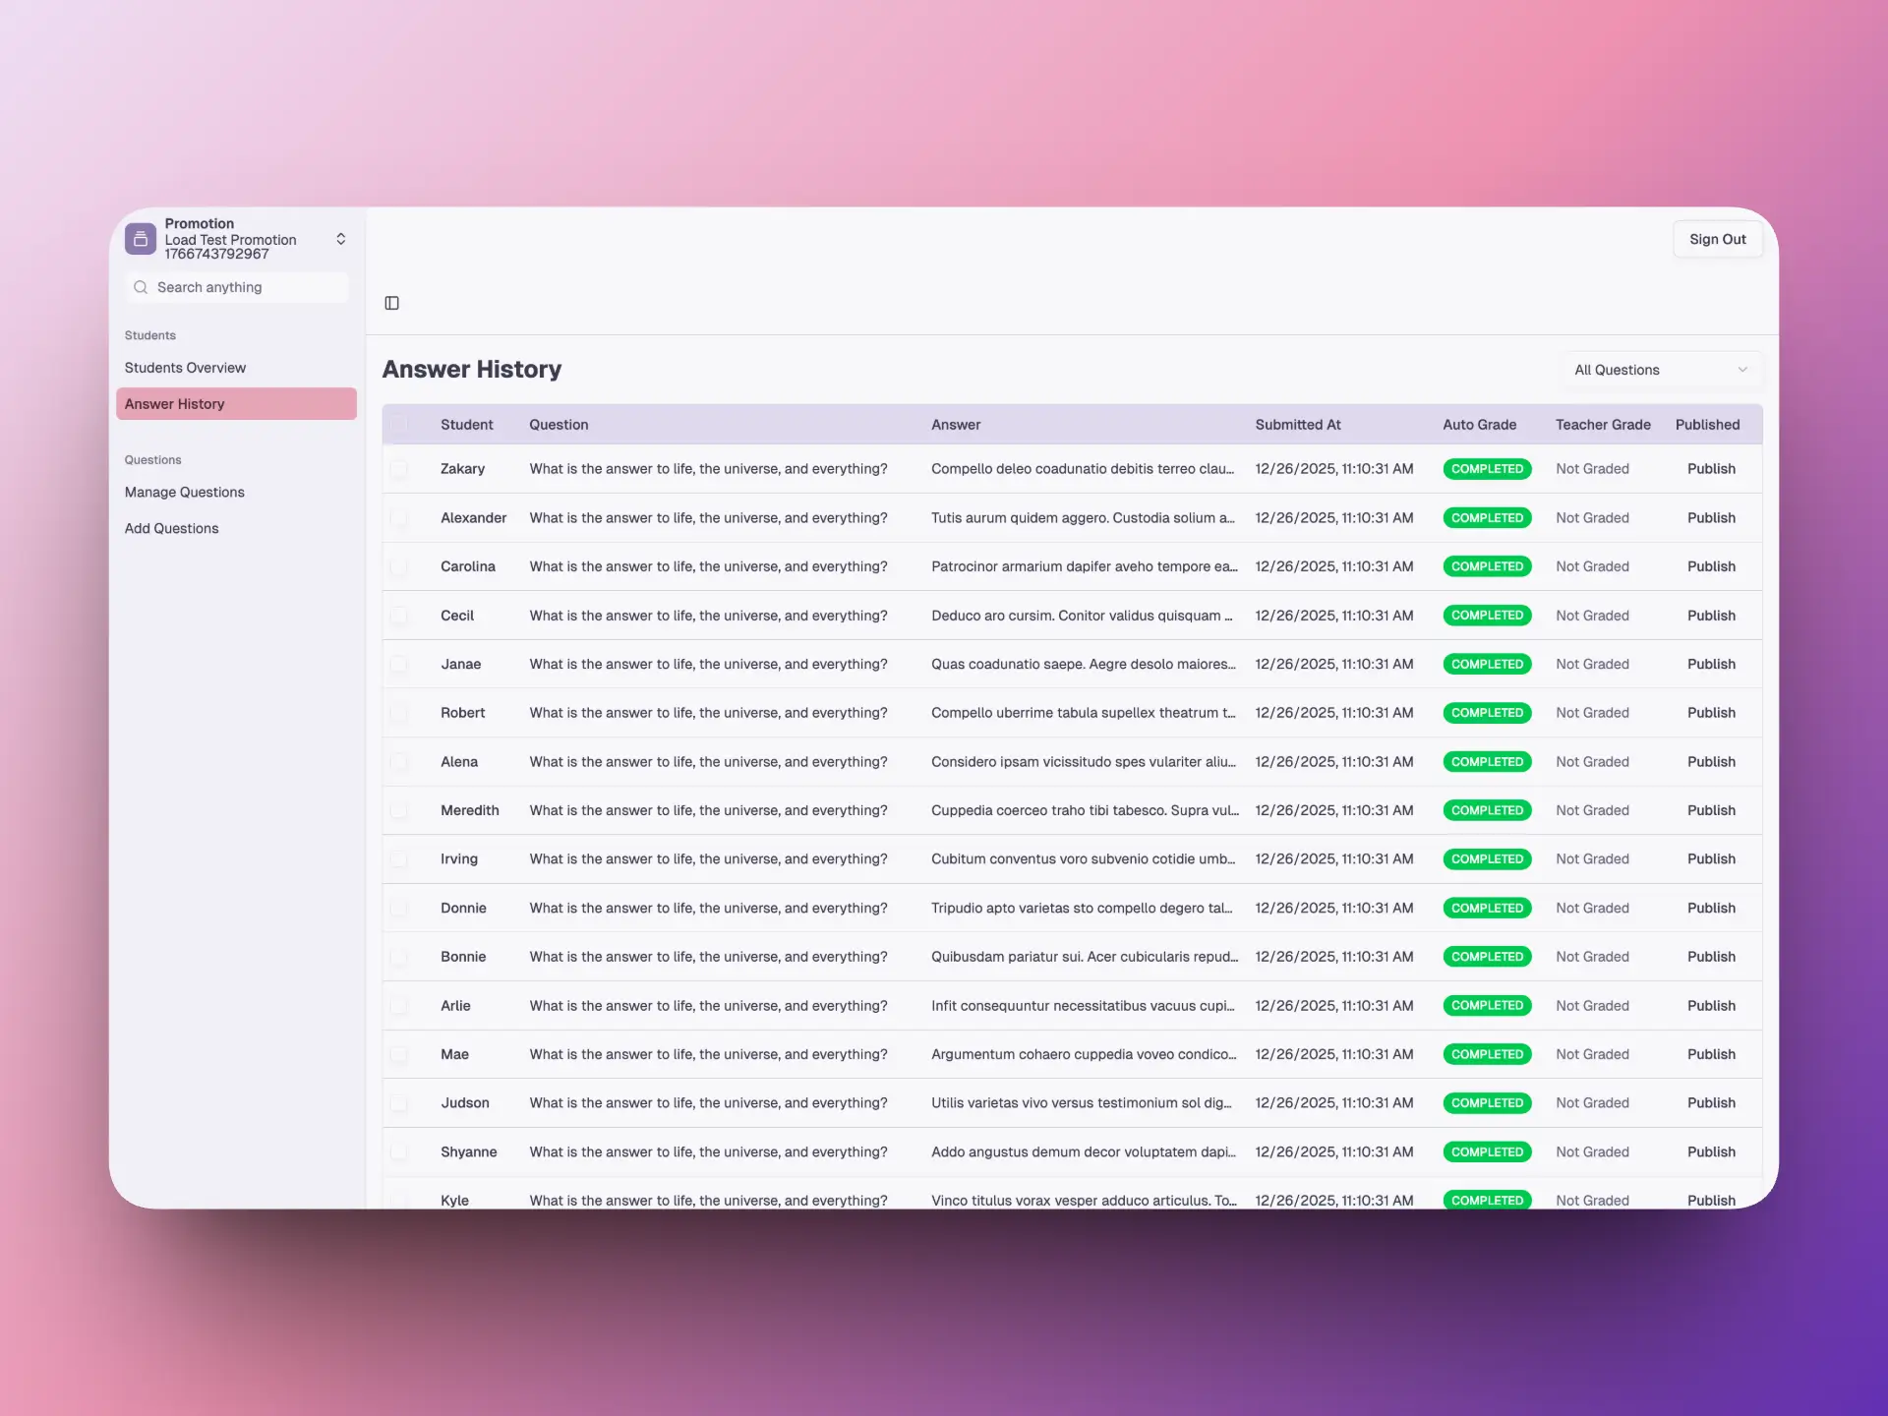
Task: Click the Sign Out button
Action: [x=1717, y=239]
